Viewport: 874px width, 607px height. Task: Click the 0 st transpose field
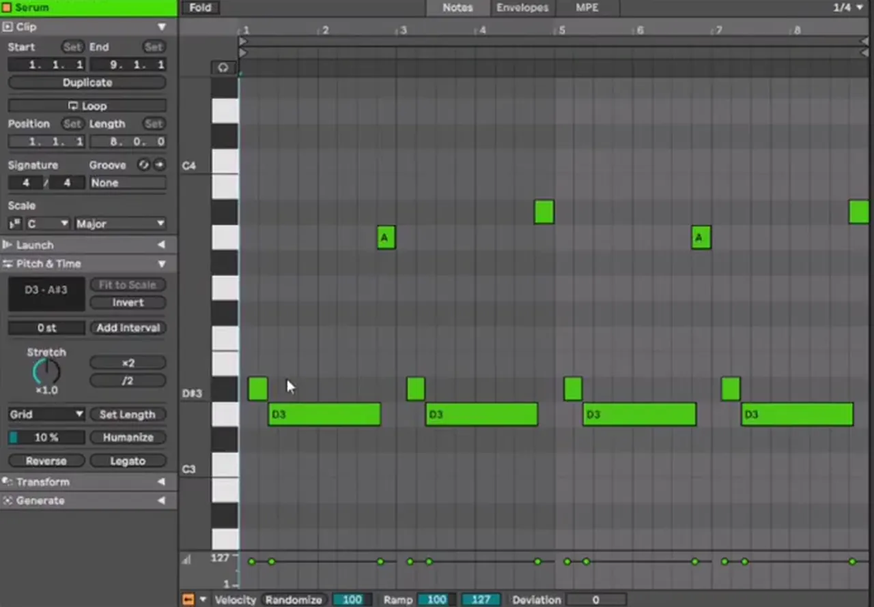pyautogui.click(x=46, y=328)
